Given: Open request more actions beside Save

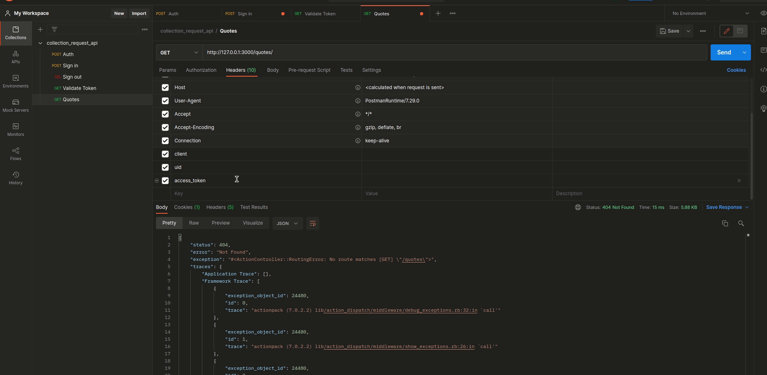Looking at the screenshot, I should 703,31.
